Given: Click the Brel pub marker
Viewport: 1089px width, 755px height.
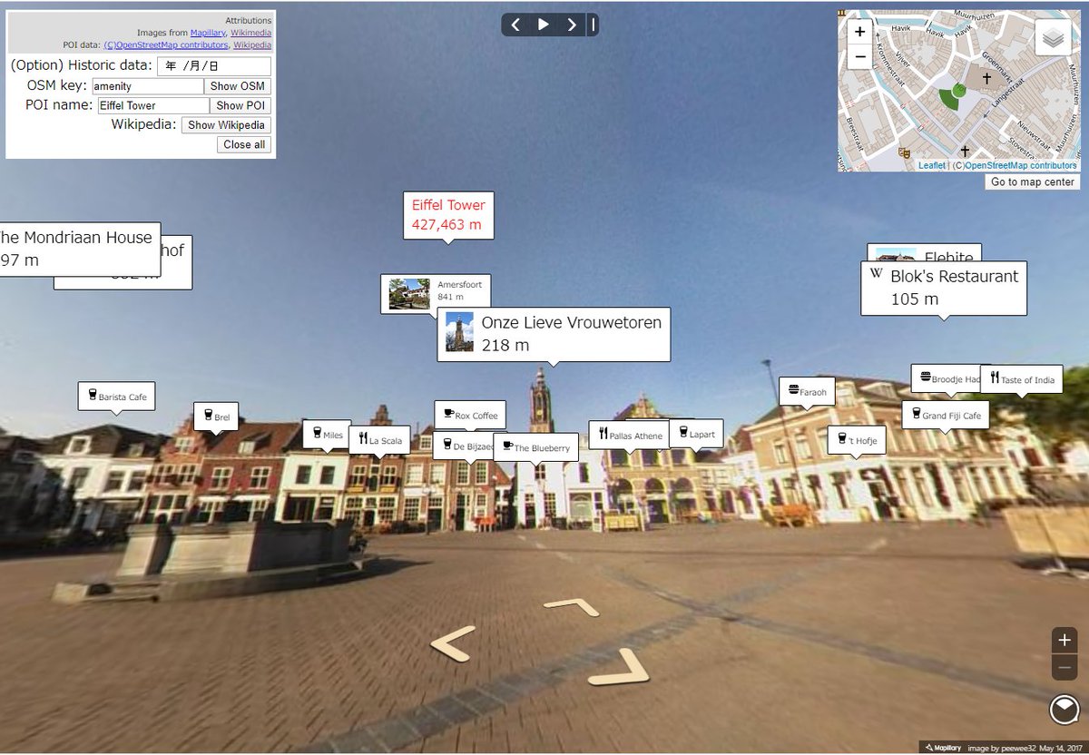Looking at the screenshot, I should (215, 417).
